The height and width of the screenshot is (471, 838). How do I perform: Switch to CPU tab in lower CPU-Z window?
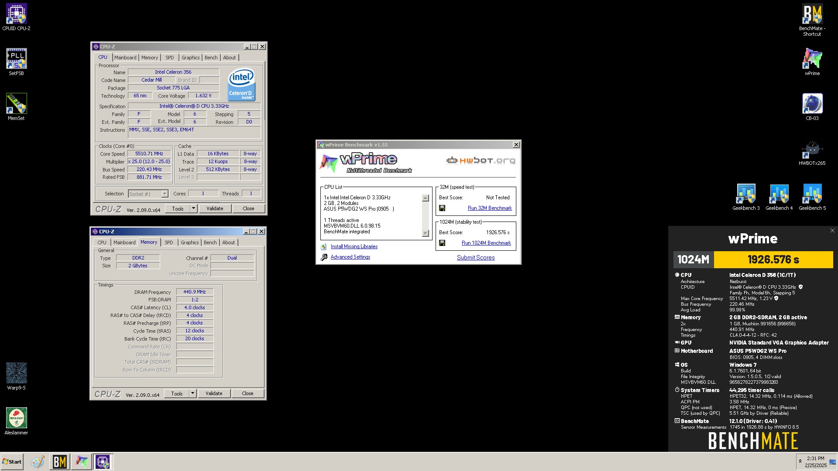(x=102, y=242)
